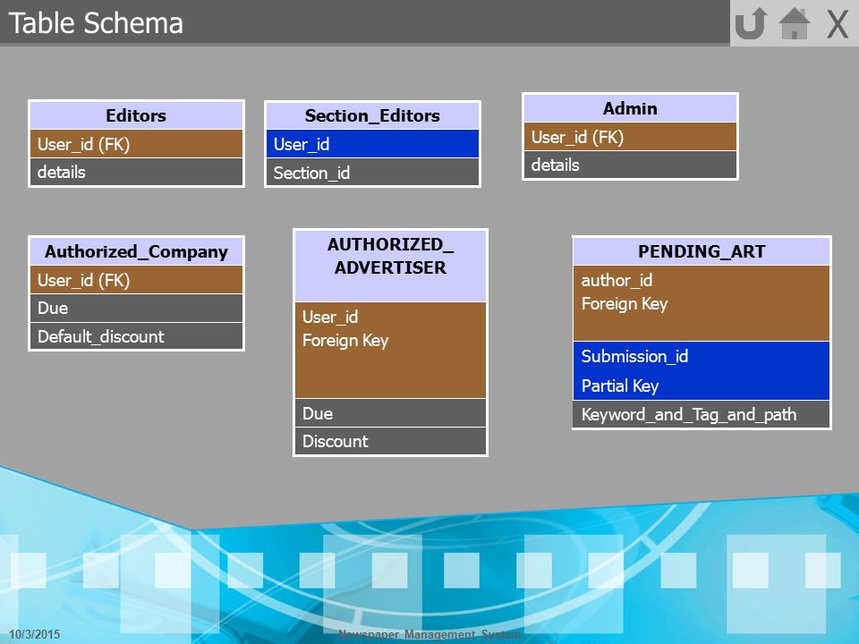Click details row in Editors table

coord(136,172)
